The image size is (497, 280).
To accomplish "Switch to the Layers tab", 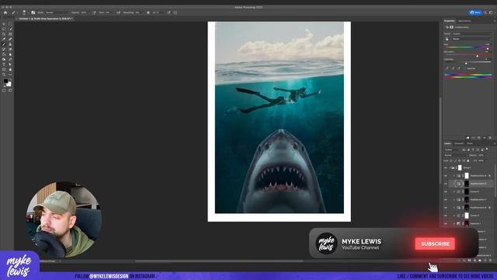I will tap(447, 143).
